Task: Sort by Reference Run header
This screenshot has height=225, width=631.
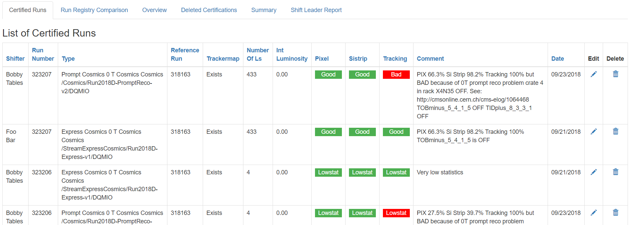Action: click(x=185, y=54)
